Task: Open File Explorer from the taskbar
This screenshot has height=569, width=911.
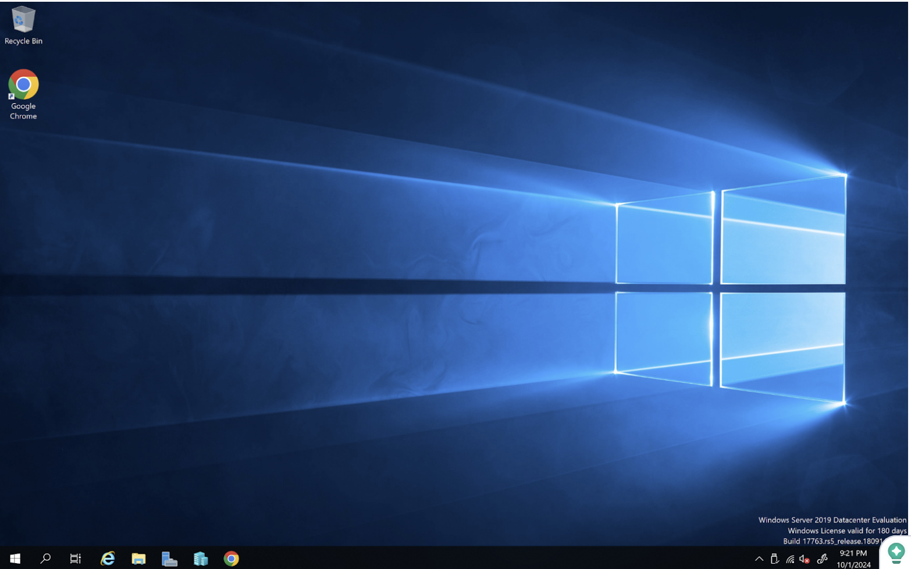Action: [x=138, y=559]
